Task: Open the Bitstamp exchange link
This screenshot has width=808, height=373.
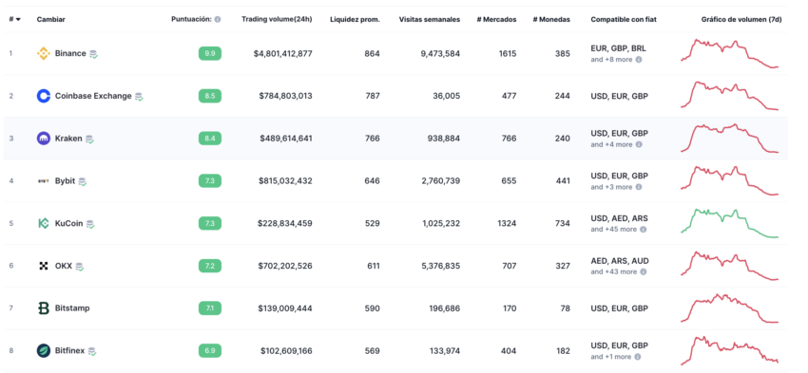Action: tap(72, 308)
